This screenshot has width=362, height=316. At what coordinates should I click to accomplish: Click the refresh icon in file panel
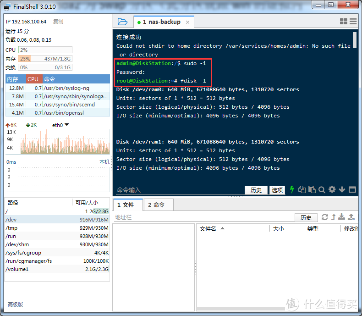click(x=324, y=217)
